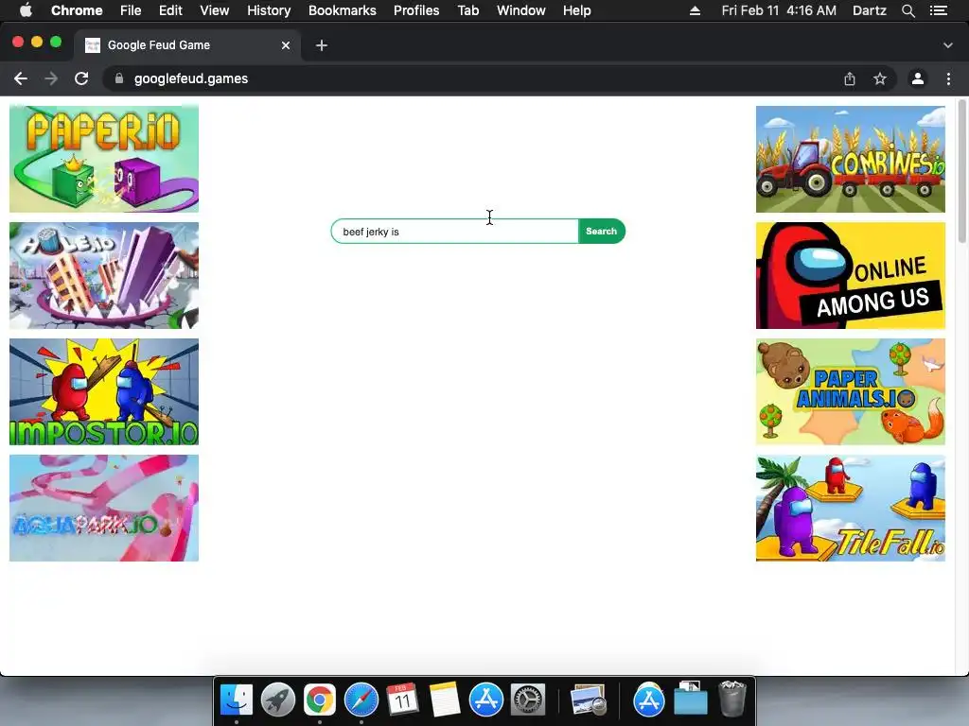Open Calendar from the dock
The height and width of the screenshot is (726, 969).
(x=402, y=700)
